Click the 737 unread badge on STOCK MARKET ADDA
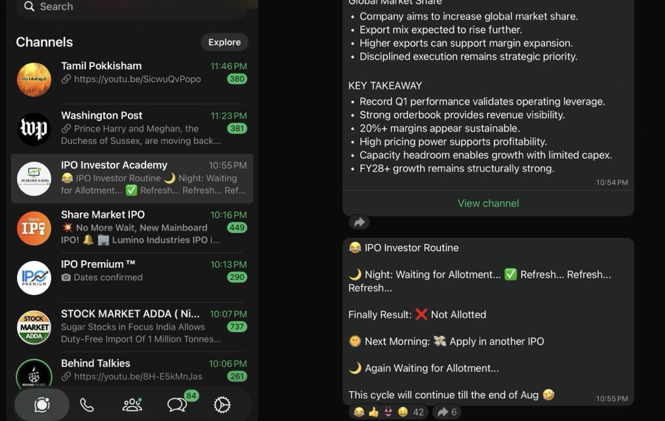The height and width of the screenshot is (421, 665). (236, 326)
